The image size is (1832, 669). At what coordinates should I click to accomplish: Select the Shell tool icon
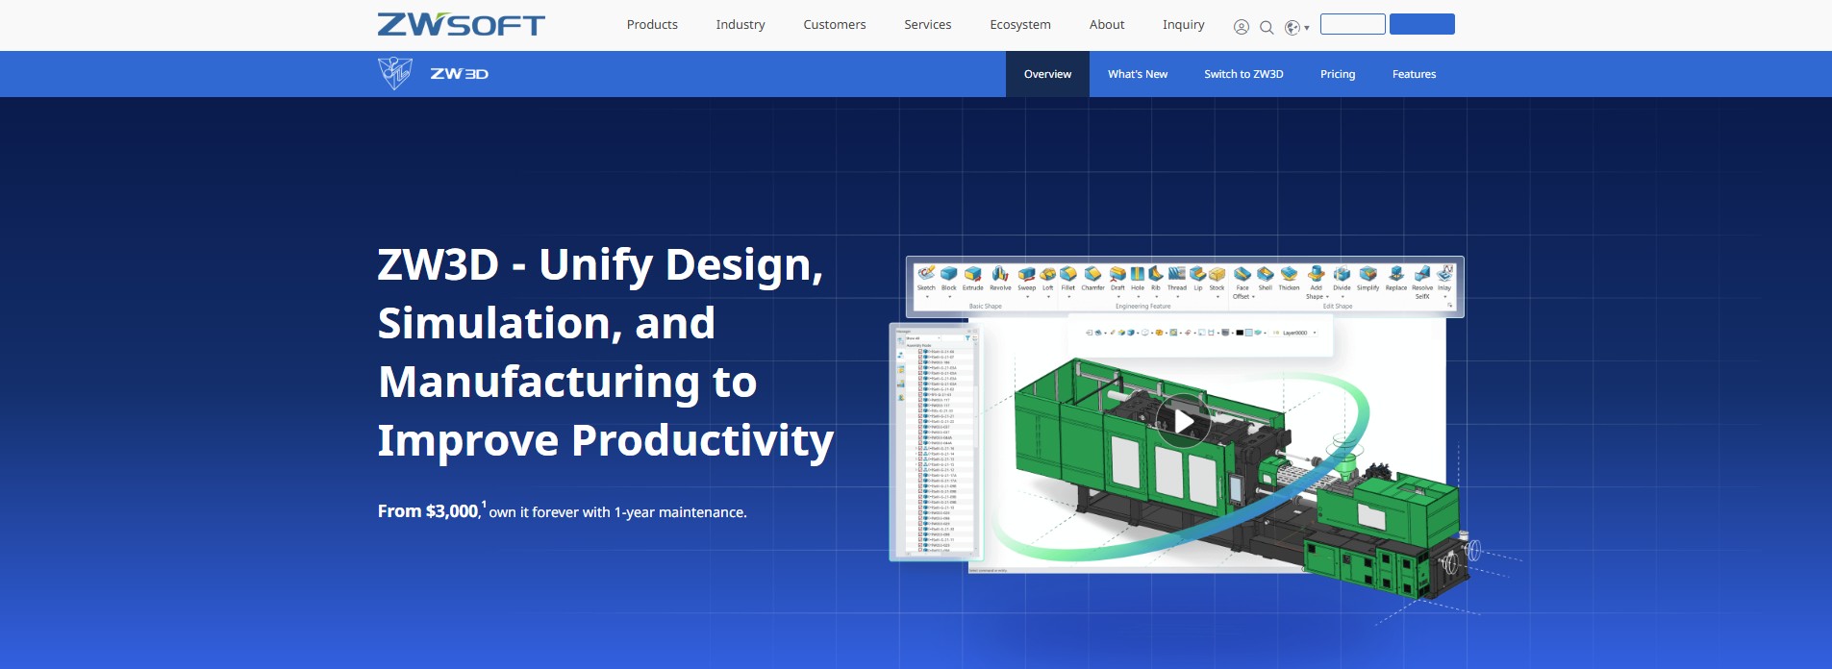1266,274
